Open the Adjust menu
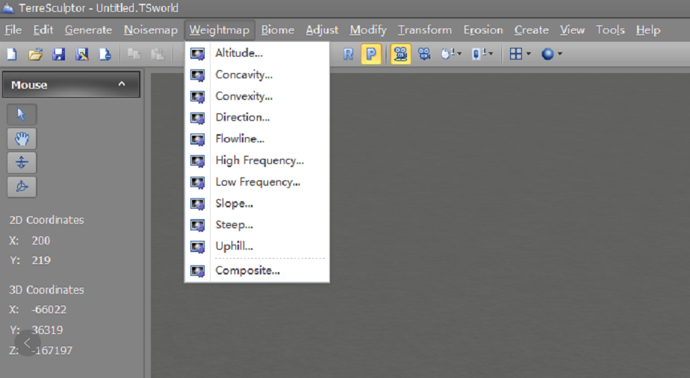 (322, 30)
